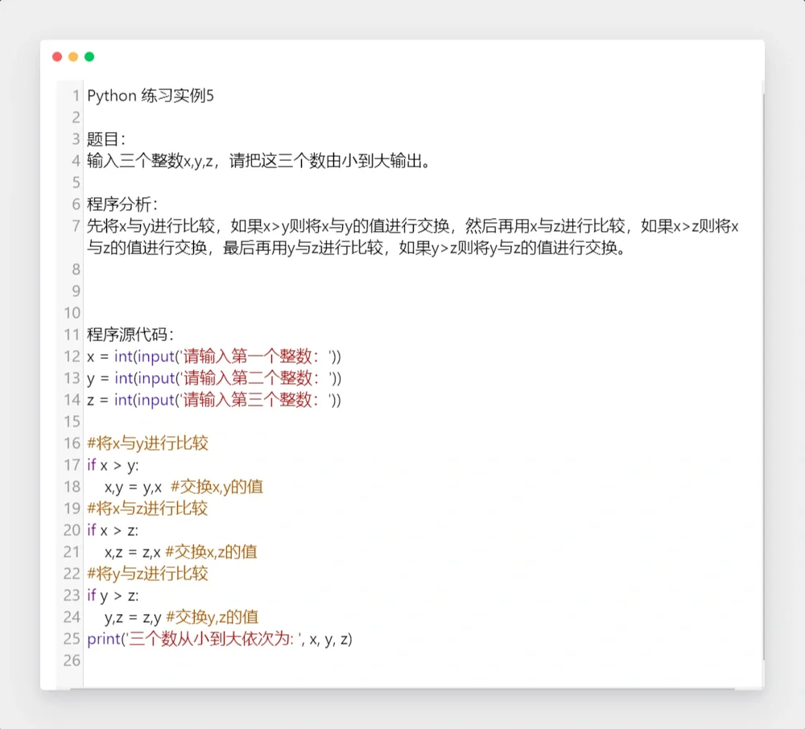805x729 pixels.
Task: Click the green zoom traffic light
Action: point(89,56)
